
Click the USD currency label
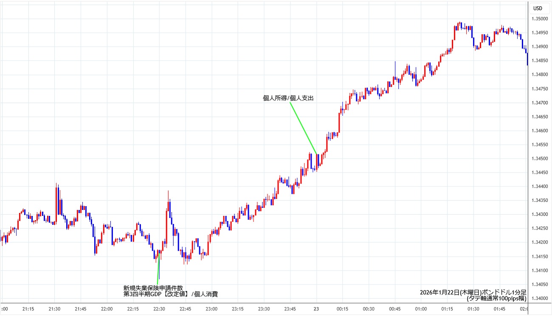538,8
